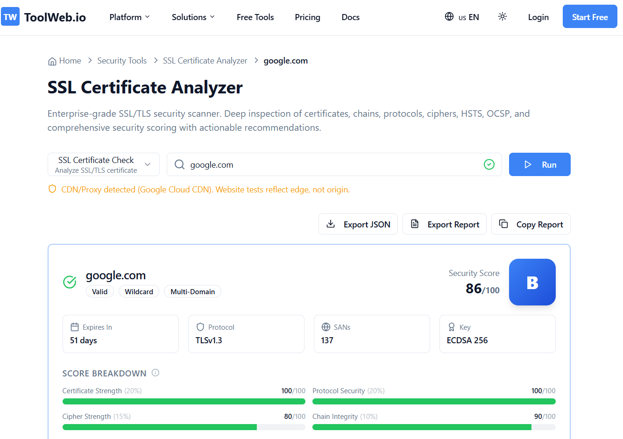
Task: Open the globe language selector
Action: tap(462, 17)
